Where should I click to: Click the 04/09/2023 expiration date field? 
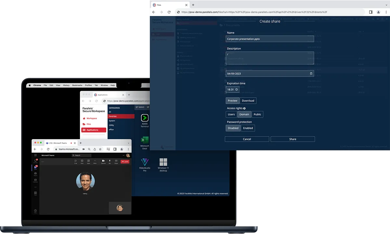click(270, 73)
